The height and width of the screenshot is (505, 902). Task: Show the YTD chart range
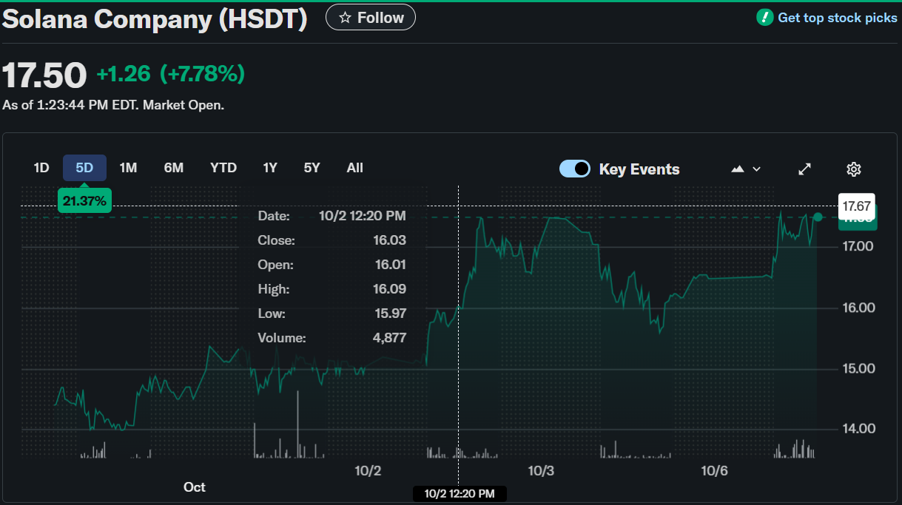point(223,168)
